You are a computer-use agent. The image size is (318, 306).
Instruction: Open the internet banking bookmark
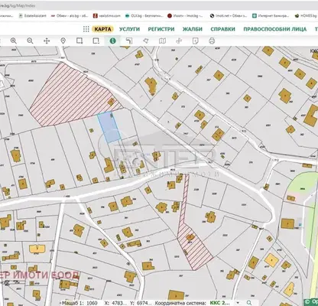pyautogui.click(x=271, y=16)
